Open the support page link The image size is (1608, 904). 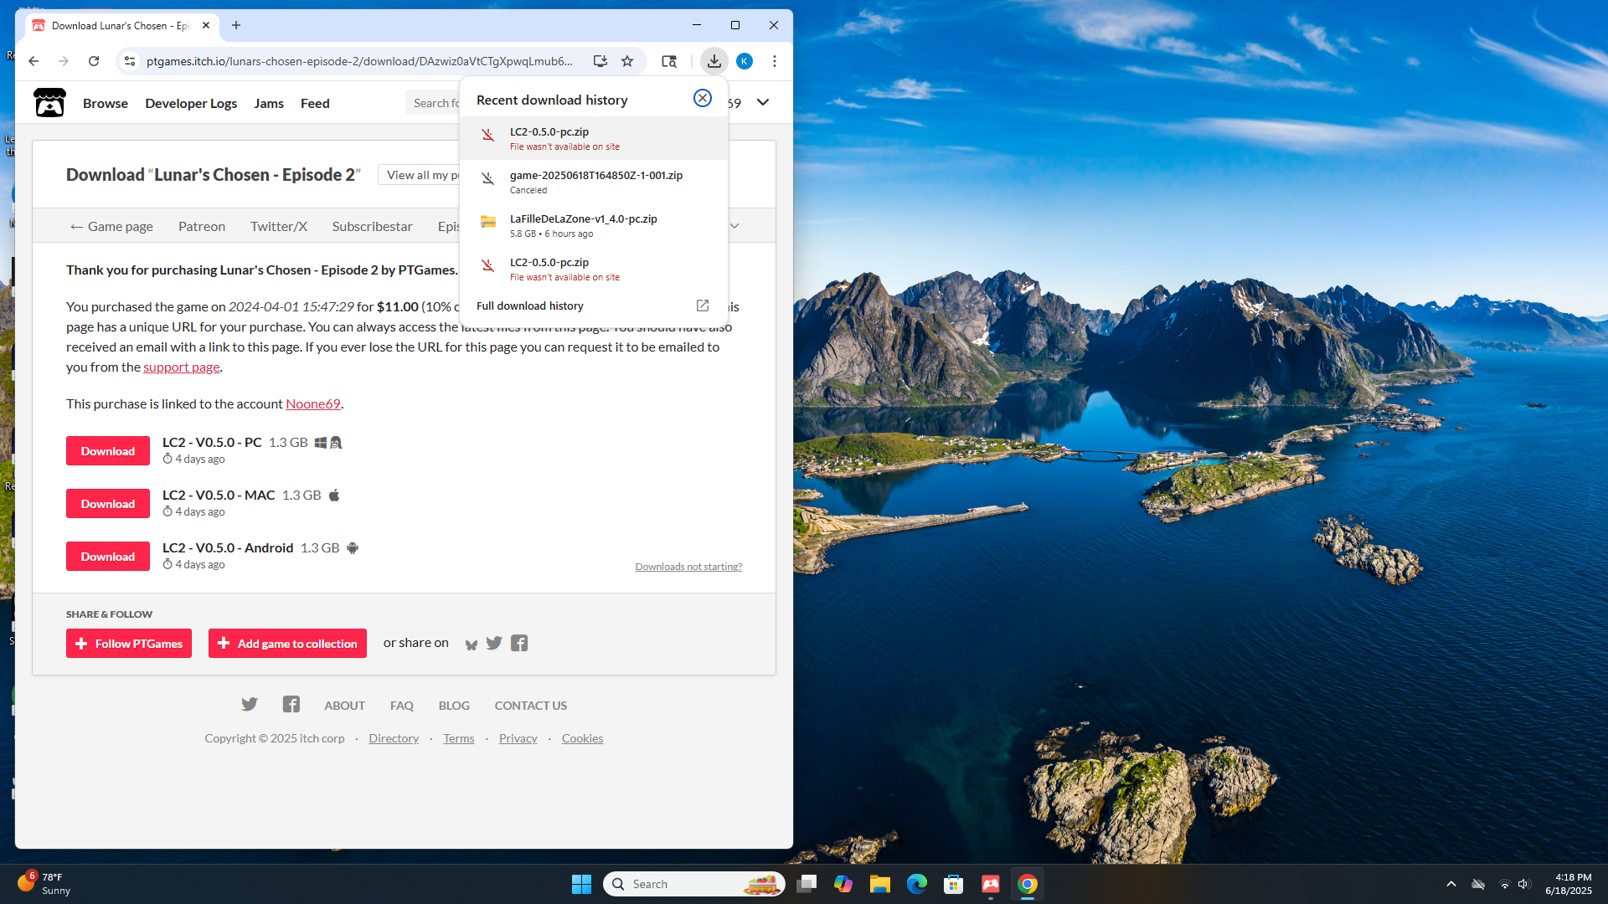tap(182, 367)
